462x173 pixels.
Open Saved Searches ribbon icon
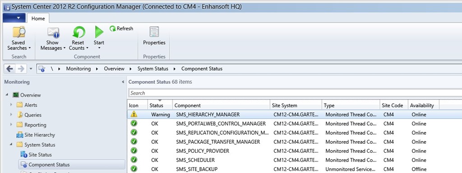click(18, 32)
